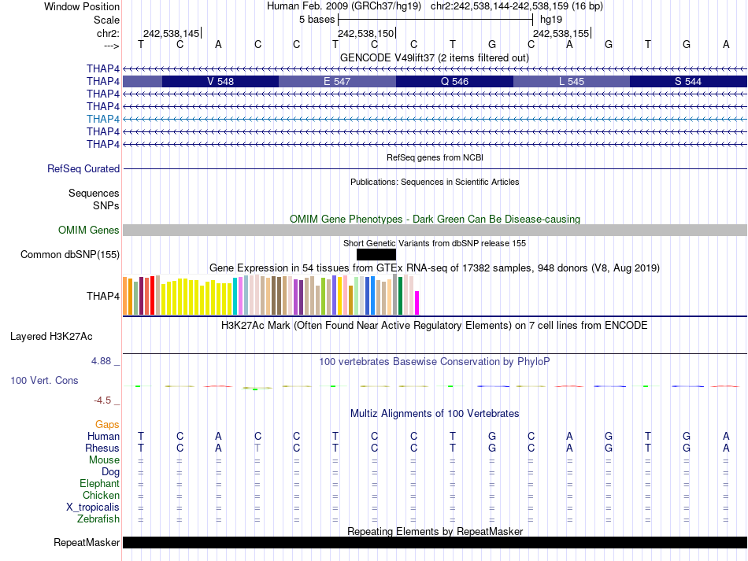Viewport: 748px width, 561px height.
Task: Click the Q 546 codon segment
Action: pyautogui.click(x=454, y=81)
